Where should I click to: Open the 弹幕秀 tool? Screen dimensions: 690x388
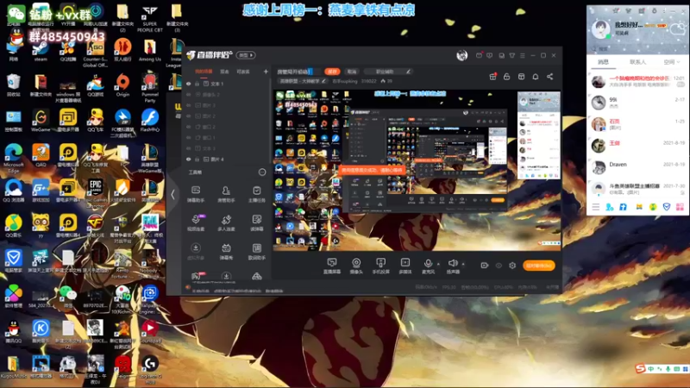pos(226,252)
